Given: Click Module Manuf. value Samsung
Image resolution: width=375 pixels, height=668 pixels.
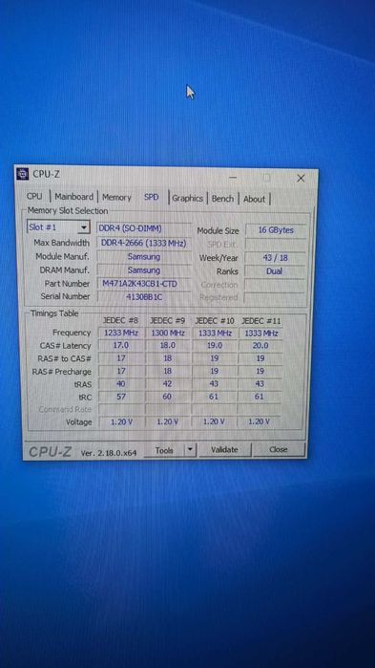Looking at the screenshot, I should tap(144, 257).
